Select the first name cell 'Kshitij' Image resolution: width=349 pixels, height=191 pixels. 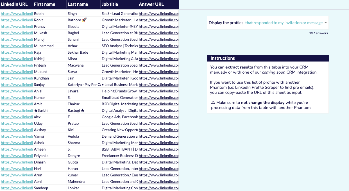[x=50, y=59]
